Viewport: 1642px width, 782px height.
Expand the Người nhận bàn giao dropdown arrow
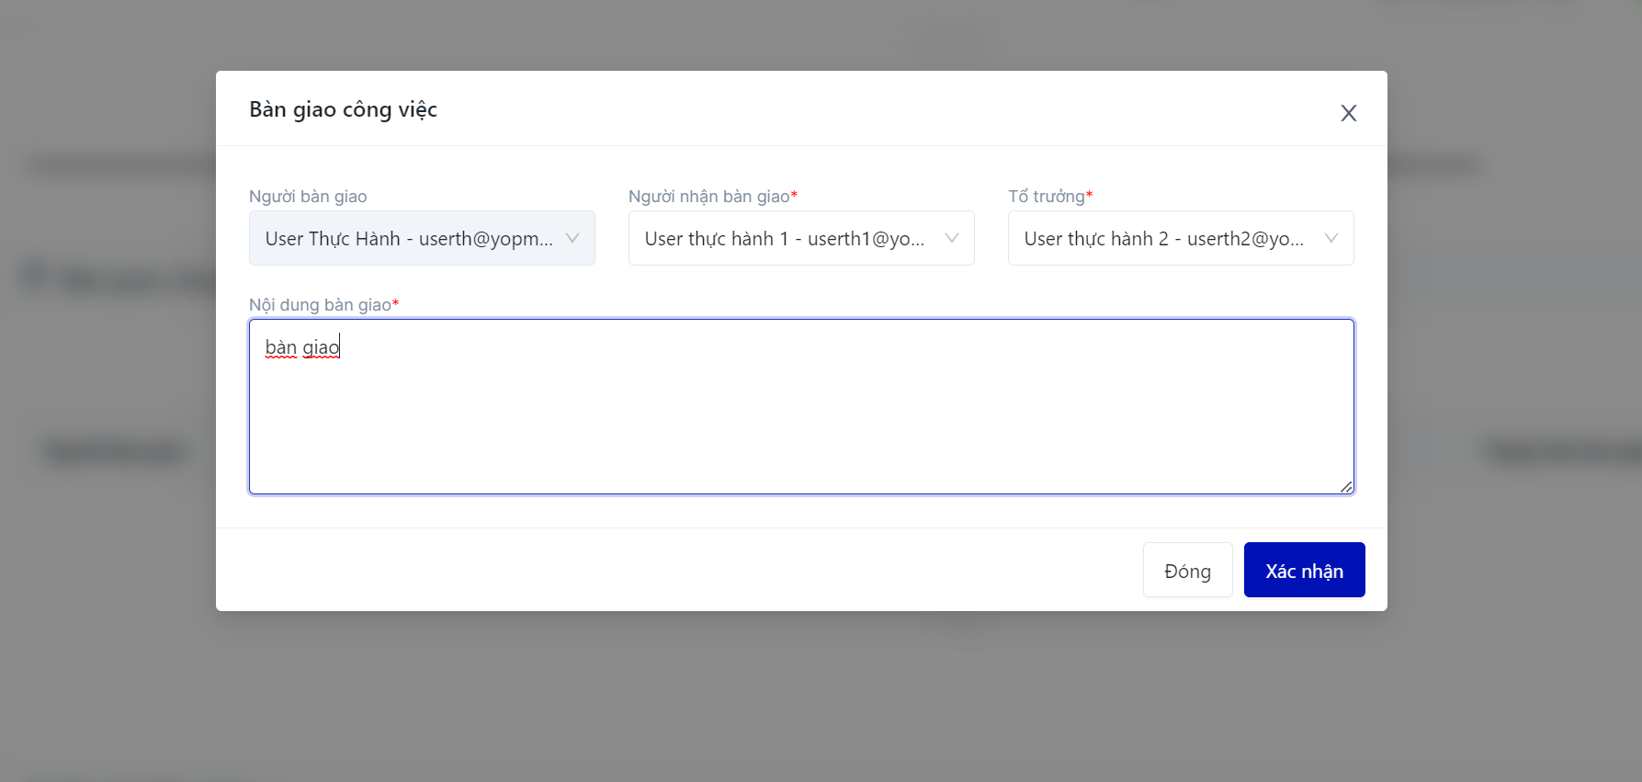[x=952, y=238]
